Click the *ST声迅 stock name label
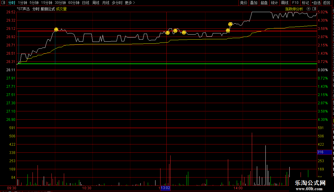The height and width of the screenshot is (192, 334). click(x=23, y=9)
